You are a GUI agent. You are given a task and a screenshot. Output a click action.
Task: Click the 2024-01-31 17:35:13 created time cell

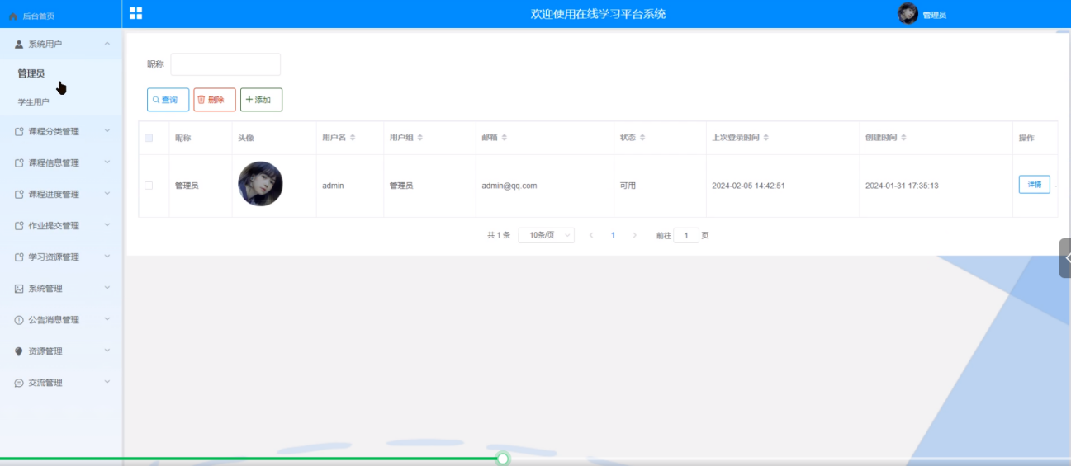click(x=902, y=186)
